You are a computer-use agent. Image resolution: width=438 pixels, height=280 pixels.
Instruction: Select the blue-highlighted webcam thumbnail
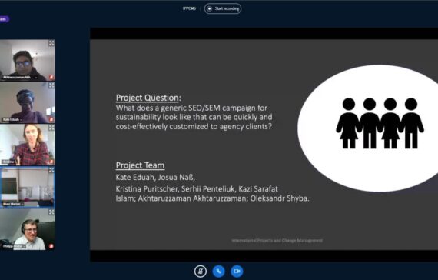pyautogui.click(x=28, y=187)
